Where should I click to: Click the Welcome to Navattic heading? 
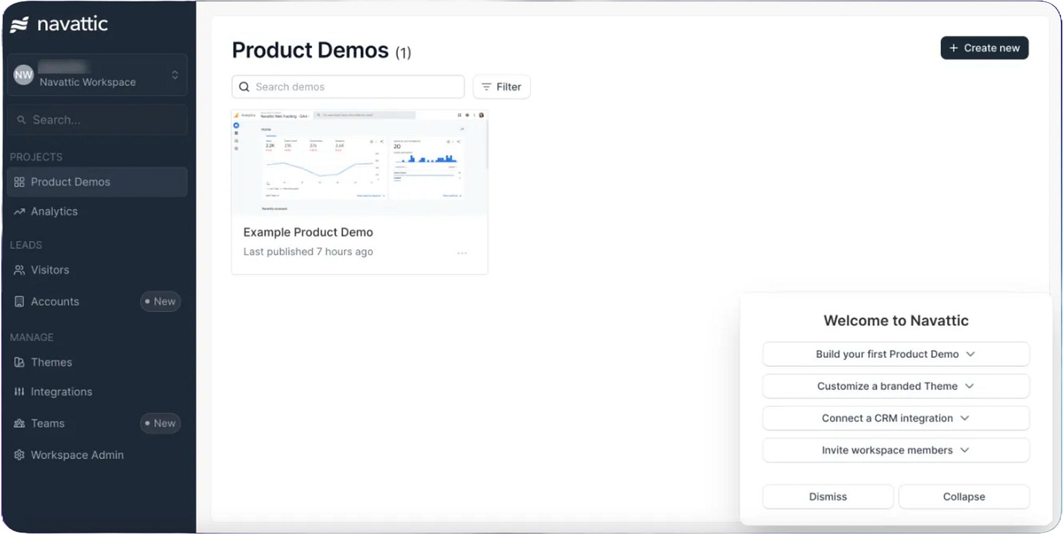[x=896, y=320]
